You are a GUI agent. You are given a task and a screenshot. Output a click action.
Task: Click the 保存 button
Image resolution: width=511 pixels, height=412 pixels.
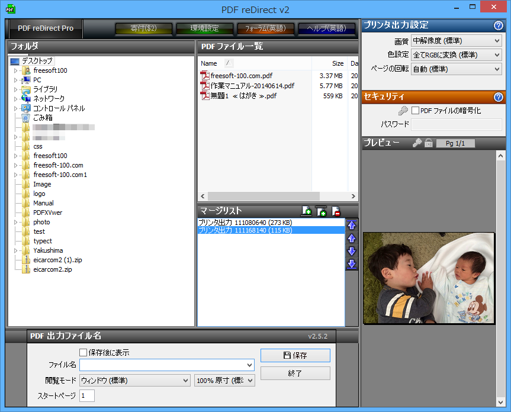tap(295, 355)
